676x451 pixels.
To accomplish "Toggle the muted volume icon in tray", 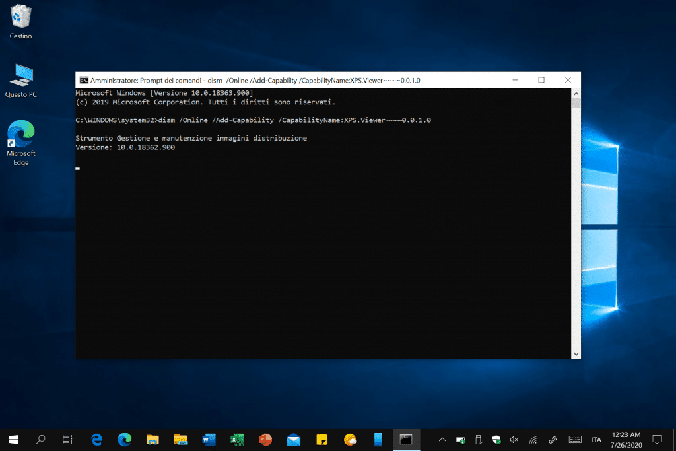I will pyautogui.click(x=515, y=439).
